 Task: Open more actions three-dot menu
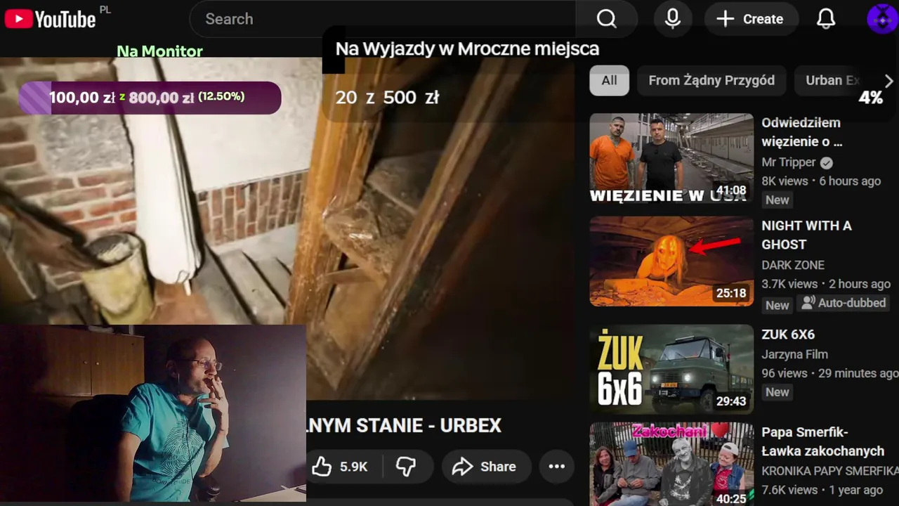(x=556, y=467)
